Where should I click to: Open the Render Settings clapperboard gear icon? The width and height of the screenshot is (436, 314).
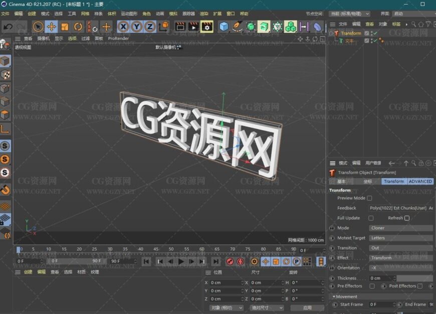tap(206, 26)
